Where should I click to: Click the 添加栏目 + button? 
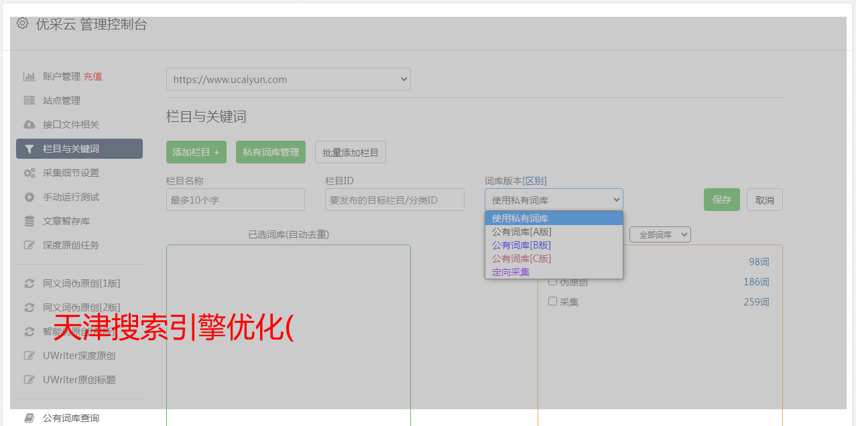[196, 152]
